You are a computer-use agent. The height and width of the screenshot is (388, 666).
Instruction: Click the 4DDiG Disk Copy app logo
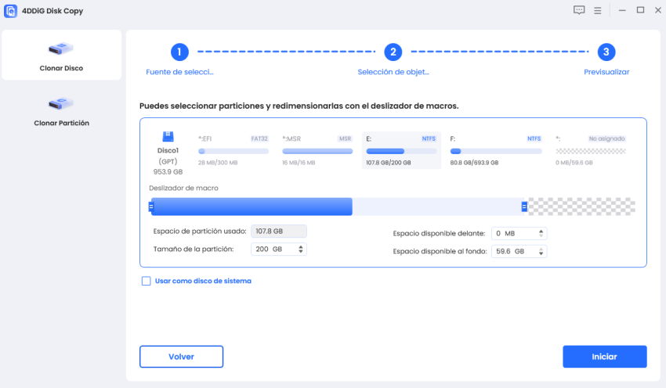(12, 11)
